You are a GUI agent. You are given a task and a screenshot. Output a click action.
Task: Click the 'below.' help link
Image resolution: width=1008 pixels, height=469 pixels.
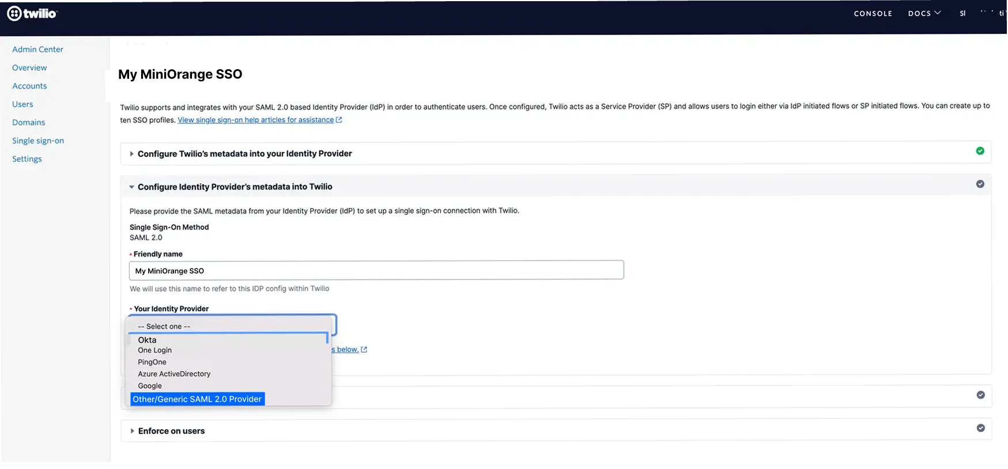tap(345, 350)
